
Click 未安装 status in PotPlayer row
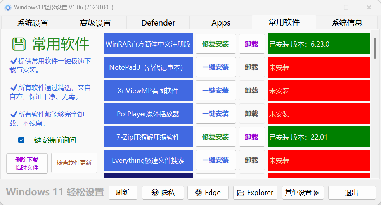tap(319, 114)
